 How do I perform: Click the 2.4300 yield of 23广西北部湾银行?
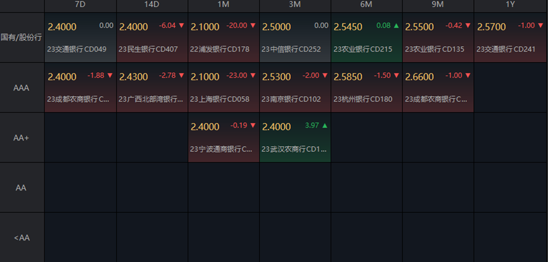tap(134, 77)
